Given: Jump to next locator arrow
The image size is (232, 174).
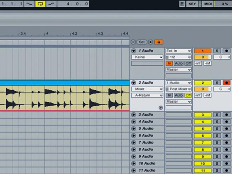Looking at the screenshot, I should coord(150,42).
